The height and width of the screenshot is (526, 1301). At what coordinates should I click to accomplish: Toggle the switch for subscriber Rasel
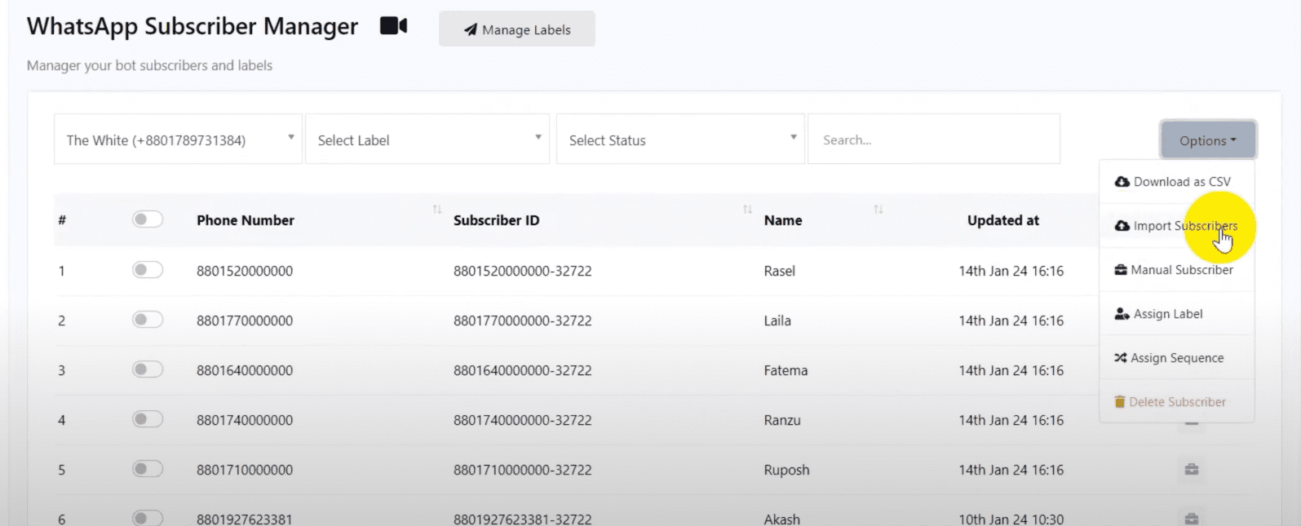click(148, 270)
